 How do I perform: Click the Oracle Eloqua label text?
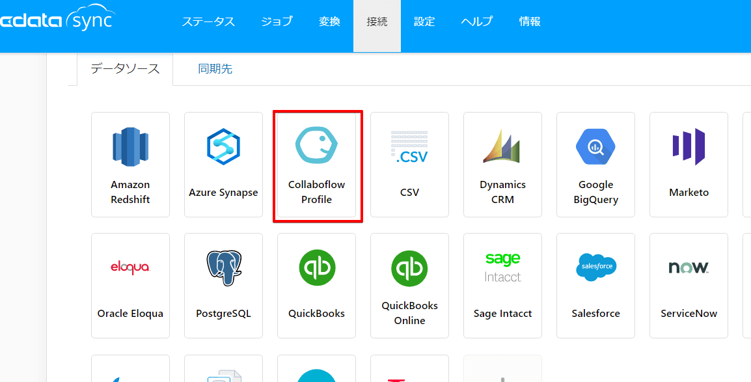click(x=130, y=314)
